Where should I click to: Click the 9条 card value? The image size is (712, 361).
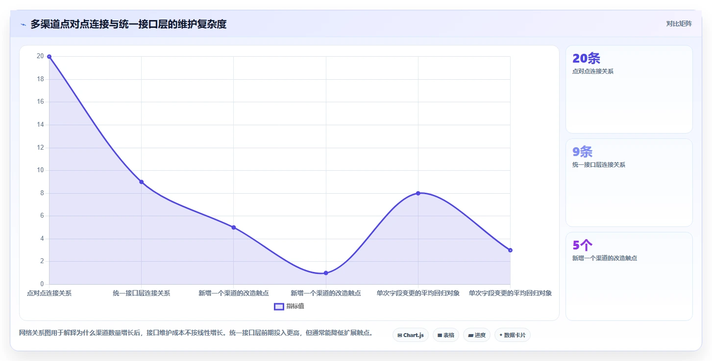pos(582,152)
